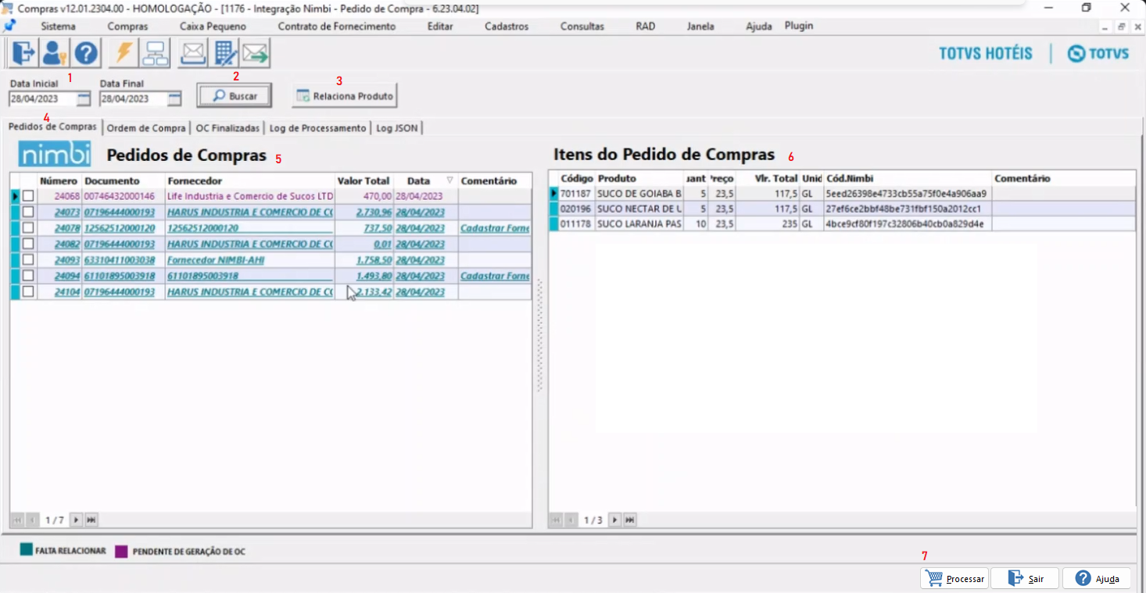
Task: Switch to the OC Finalizadas tab
Action: point(227,128)
